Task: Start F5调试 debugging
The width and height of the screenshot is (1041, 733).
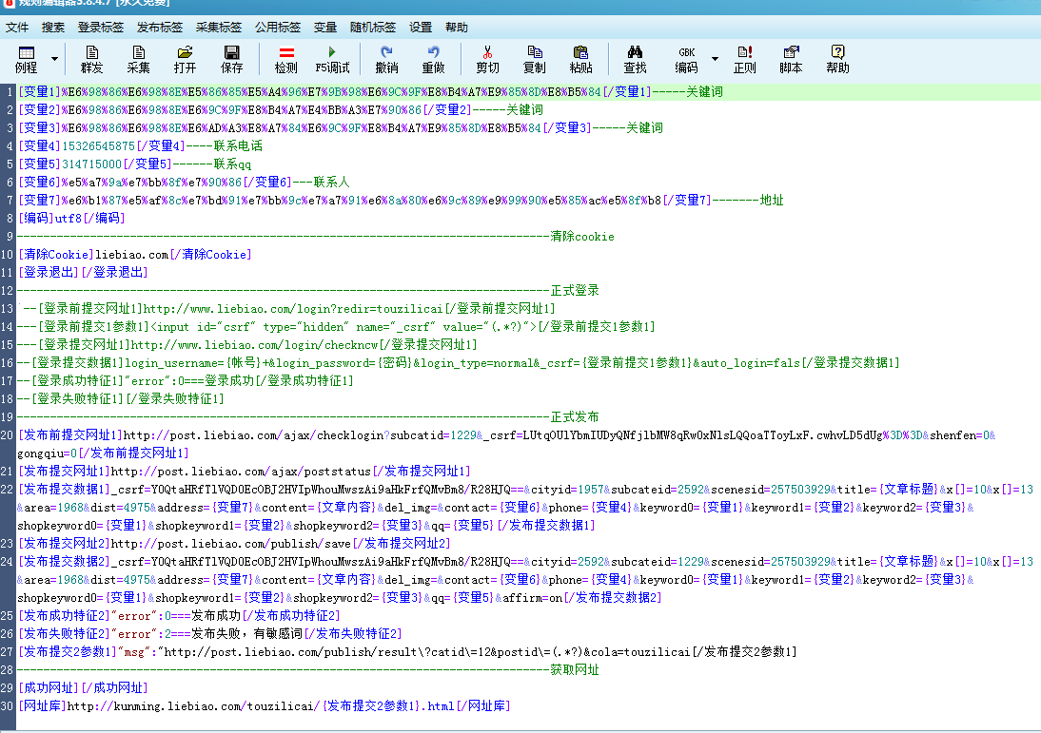Action: click(x=332, y=59)
